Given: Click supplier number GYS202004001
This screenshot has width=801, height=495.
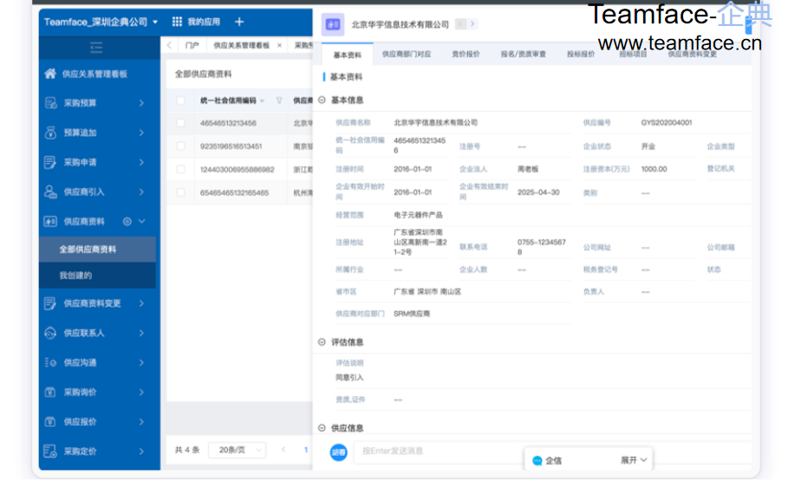Looking at the screenshot, I should pyautogui.click(x=667, y=122).
